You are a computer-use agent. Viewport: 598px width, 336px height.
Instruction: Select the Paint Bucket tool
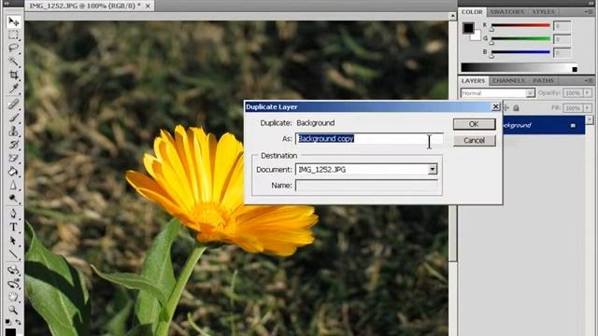[x=13, y=172]
